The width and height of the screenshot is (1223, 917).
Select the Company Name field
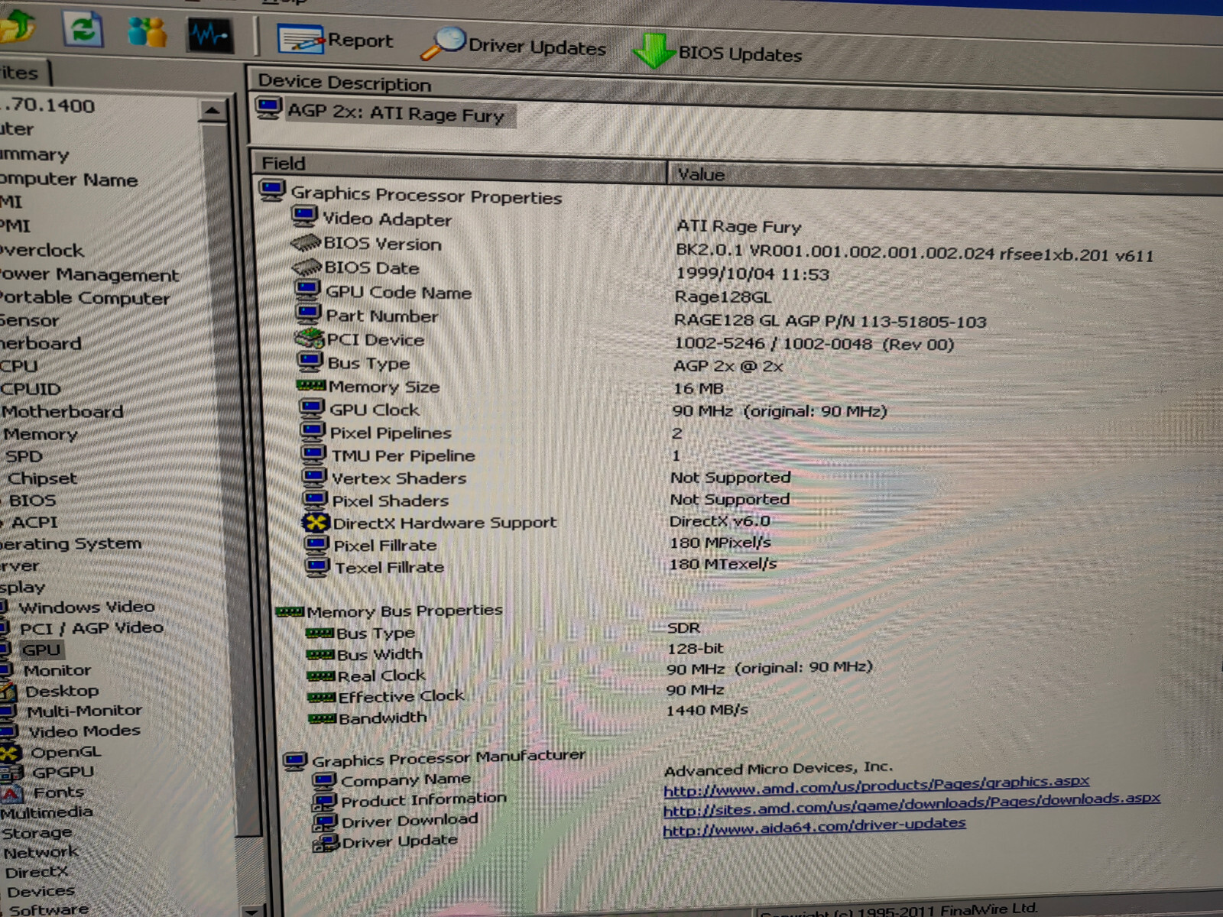tap(405, 780)
